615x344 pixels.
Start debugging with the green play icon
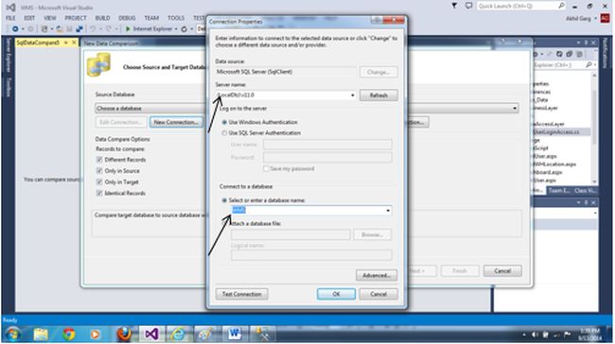(x=128, y=29)
